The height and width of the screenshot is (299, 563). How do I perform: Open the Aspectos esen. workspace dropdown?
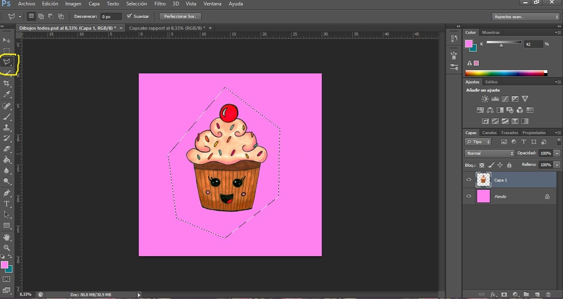[x=526, y=17]
